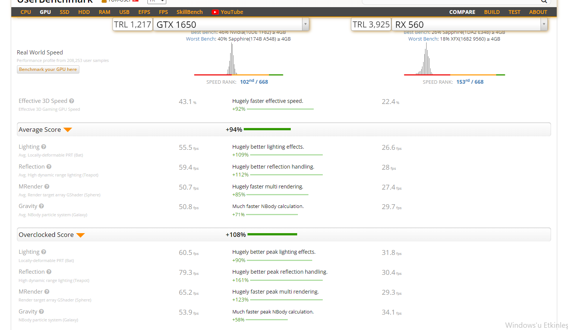
Task: Collapse the Overclocked Score section arrow
Action: [x=80, y=235]
